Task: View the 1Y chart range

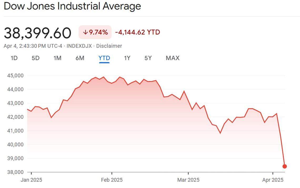Action: point(127,58)
